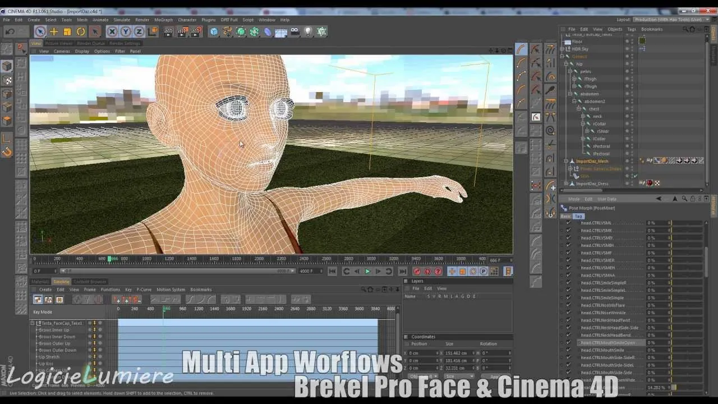Click the Record Active Objects button
Image resolution: width=718 pixels, height=404 pixels.
417,271
